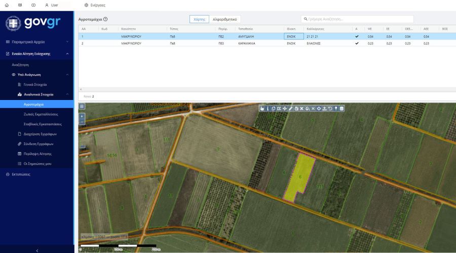The image size is (456, 253).
Task: Collapse the Αναλυτικά Στοιχεία submenu
Action: point(67,94)
